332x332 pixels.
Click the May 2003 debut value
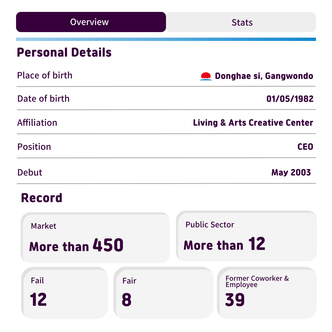291,172
